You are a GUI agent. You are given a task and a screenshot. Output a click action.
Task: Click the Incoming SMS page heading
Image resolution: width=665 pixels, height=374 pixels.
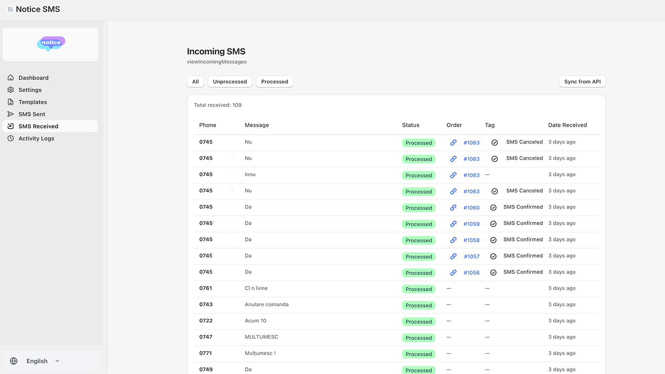[x=216, y=52]
